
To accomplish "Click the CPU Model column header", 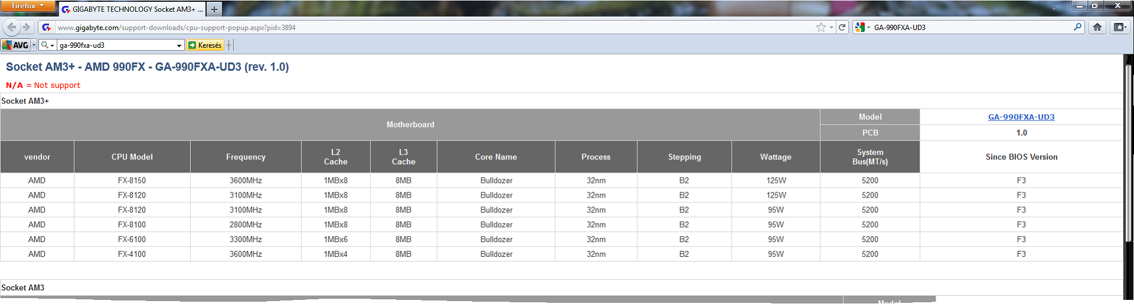I will (132, 157).
